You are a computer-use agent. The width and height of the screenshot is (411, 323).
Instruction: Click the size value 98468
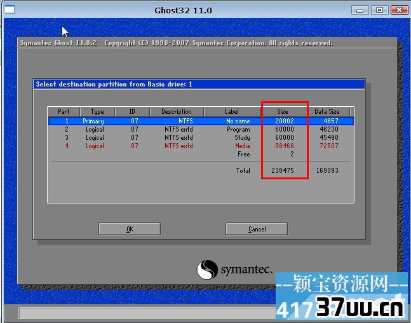point(285,146)
